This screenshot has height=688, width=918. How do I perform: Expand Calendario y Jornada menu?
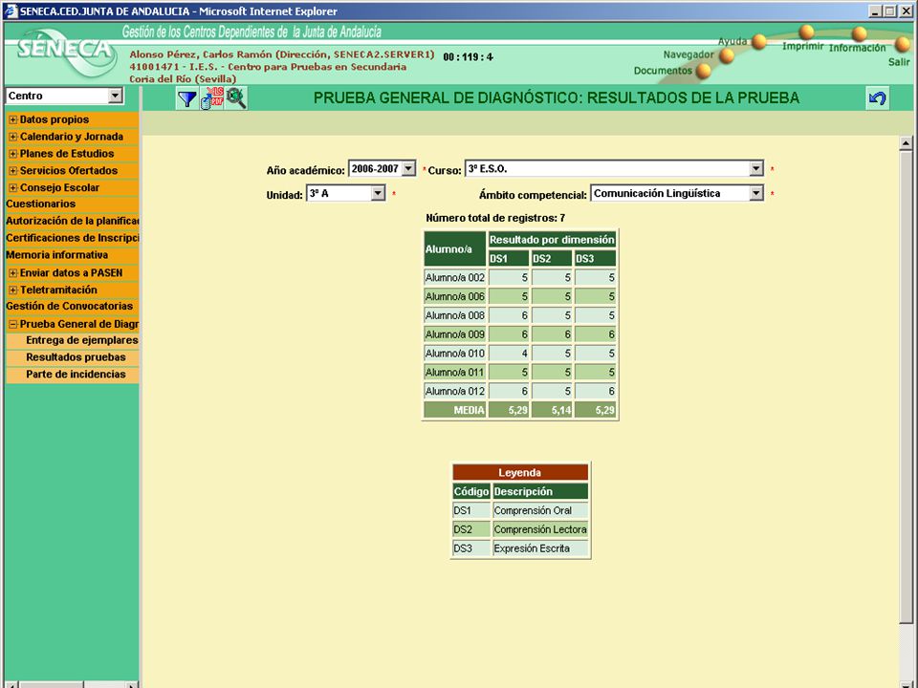coord(12,137)
